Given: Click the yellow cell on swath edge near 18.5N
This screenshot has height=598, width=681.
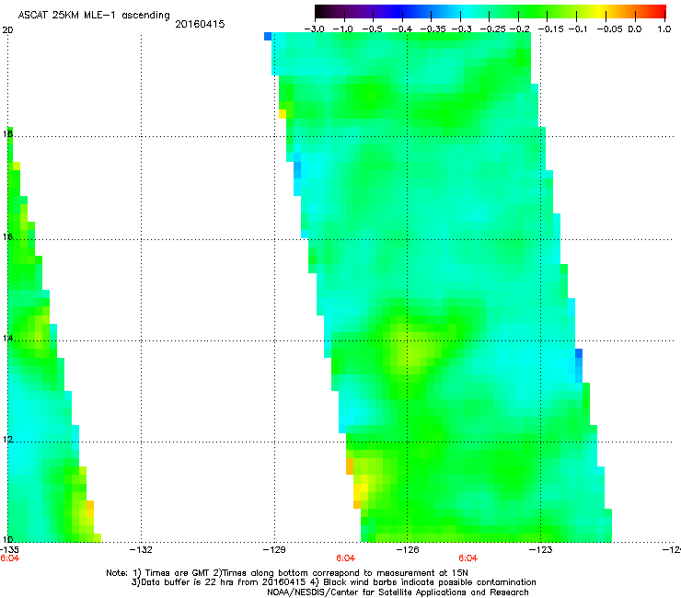Looking at the screenshot, I should pyautogui.click(x=283, y=114).
